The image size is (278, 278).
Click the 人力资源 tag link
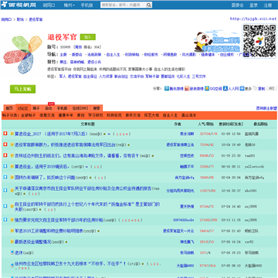tap(106, 76)
